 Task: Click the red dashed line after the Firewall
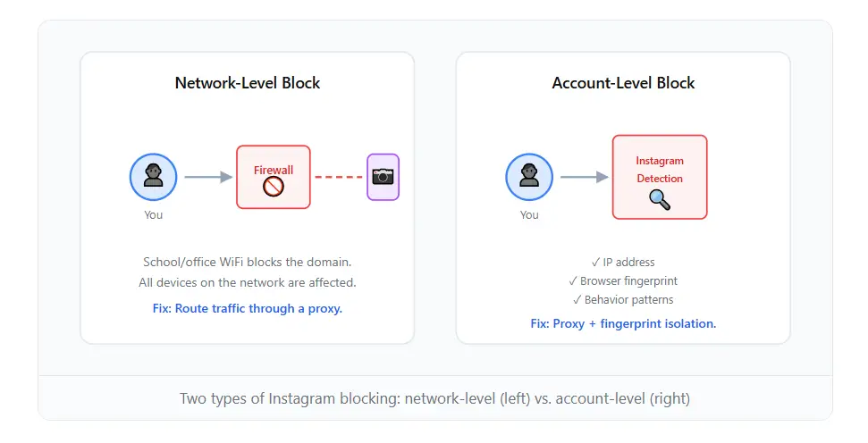tap(338, 177)
